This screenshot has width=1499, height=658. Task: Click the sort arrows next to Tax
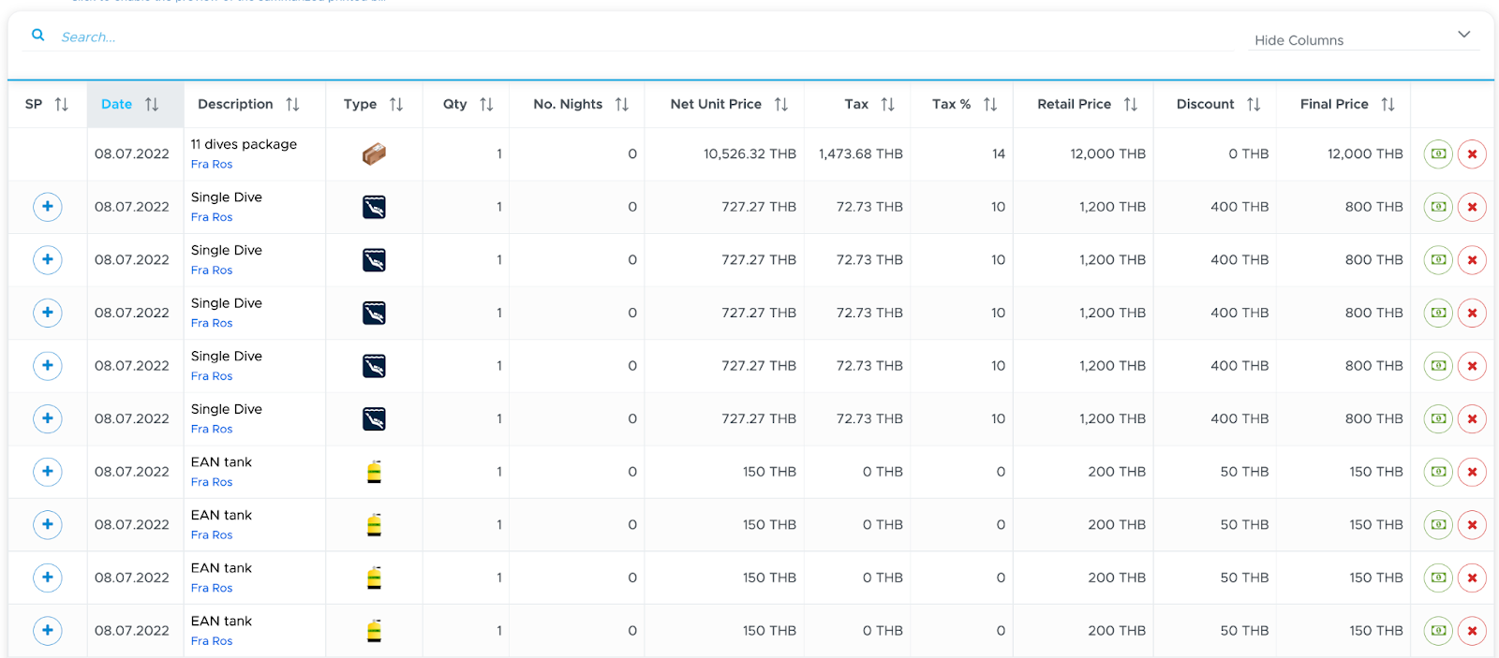click(888, 105)
